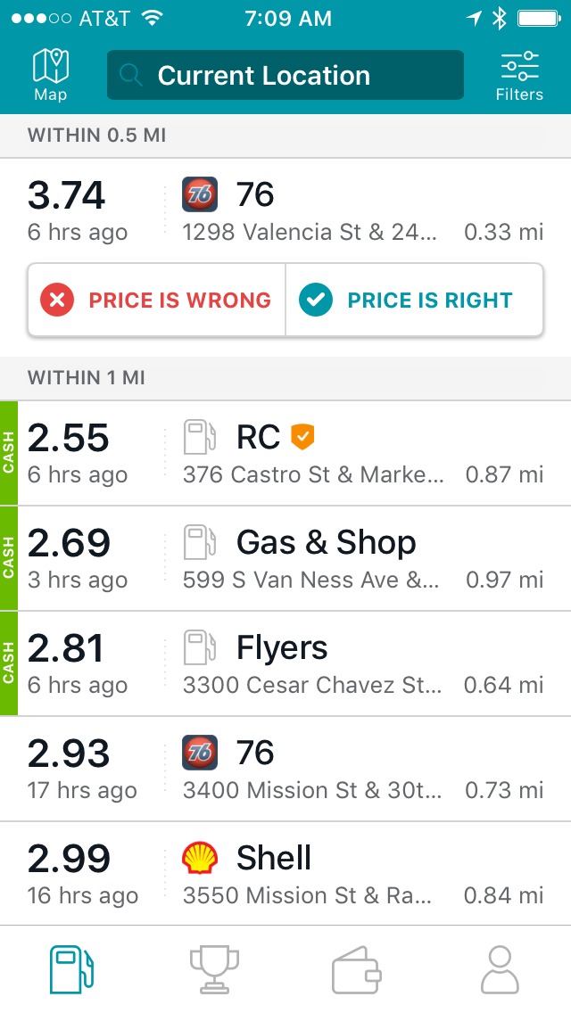Viewport: 571px width, 1013px height.
Task: Tap the Shell logo icon
Action: (x=200, y=858)
